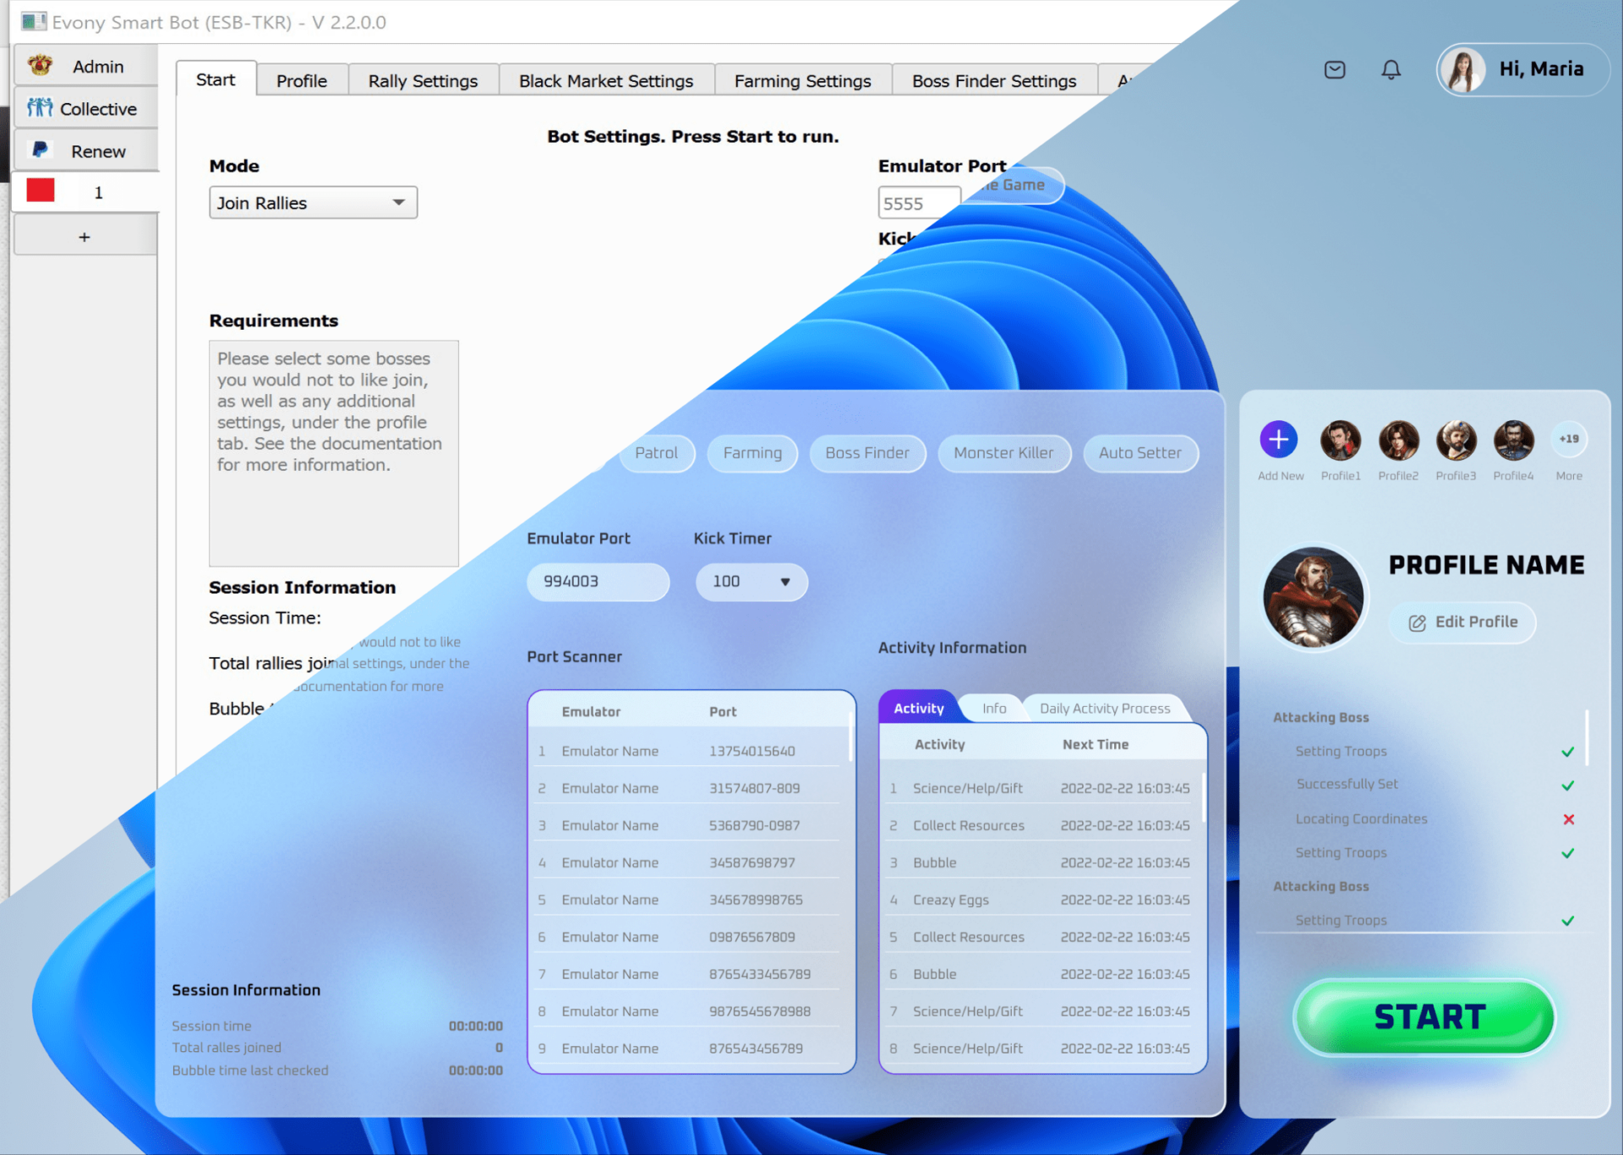1623x1155 pixels.
Task: Click the Add New profile plus icon
Action: tap(1279, 440)
